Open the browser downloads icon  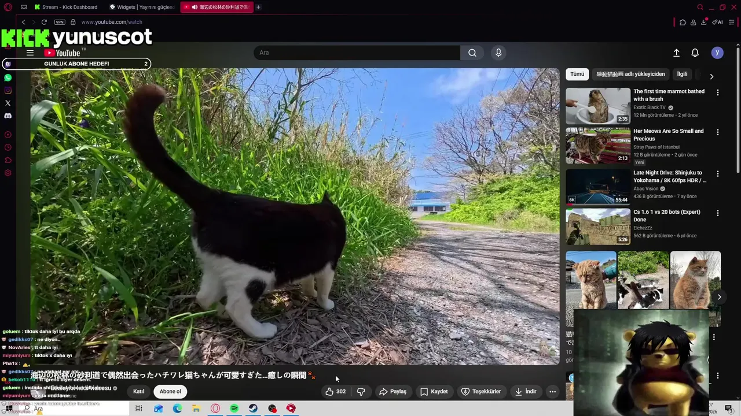tap(704, 22)
